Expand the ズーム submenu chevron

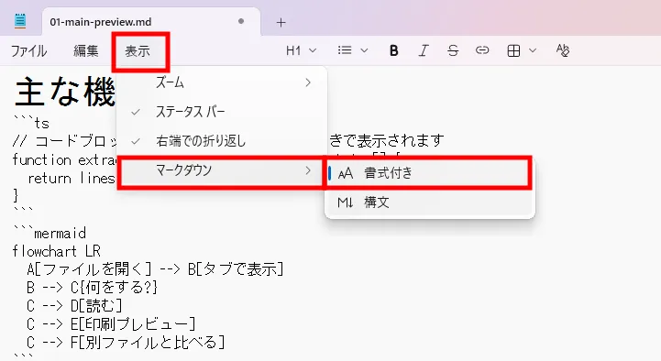click(308, 82)
